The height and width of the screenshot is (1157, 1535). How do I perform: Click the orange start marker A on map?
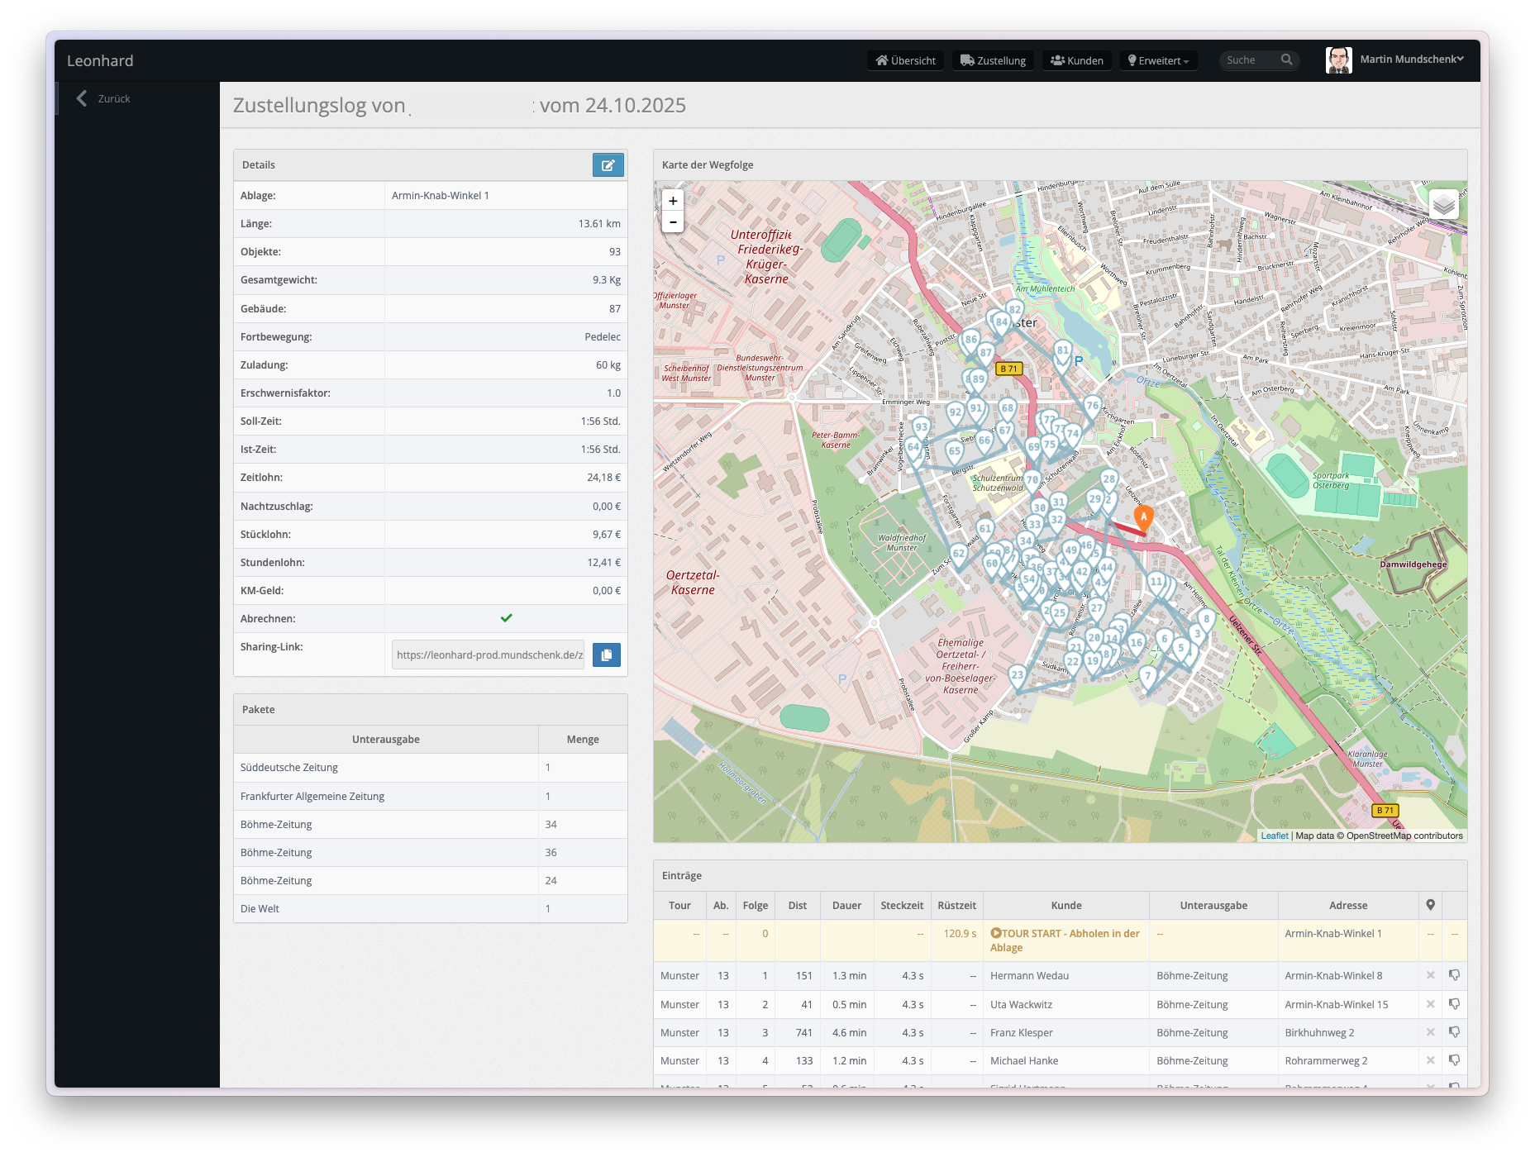pyautogui.click(x=1143, y=518)
